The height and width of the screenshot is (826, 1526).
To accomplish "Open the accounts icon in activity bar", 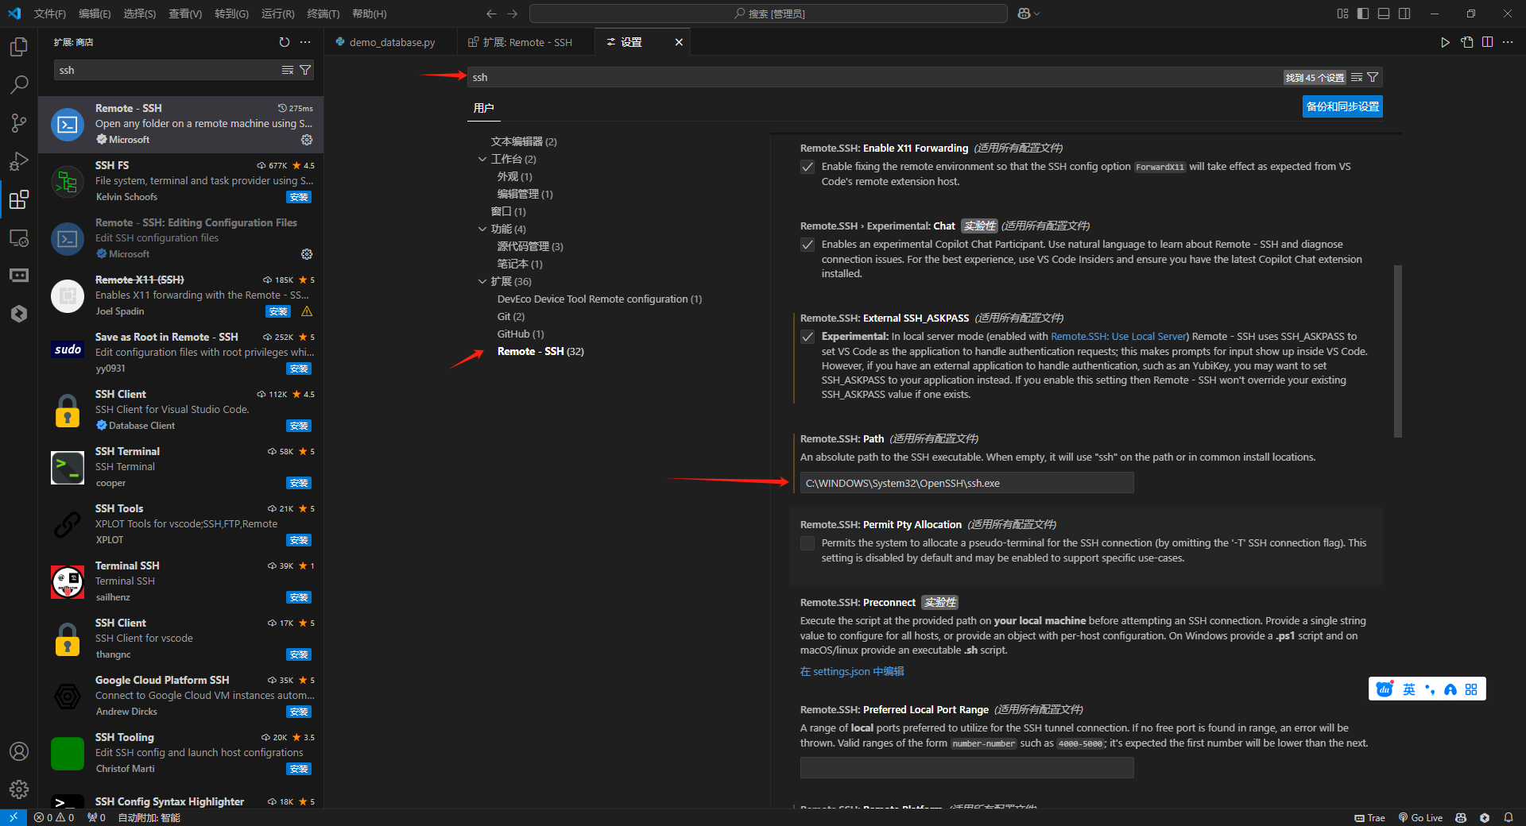I will (18, 751).
